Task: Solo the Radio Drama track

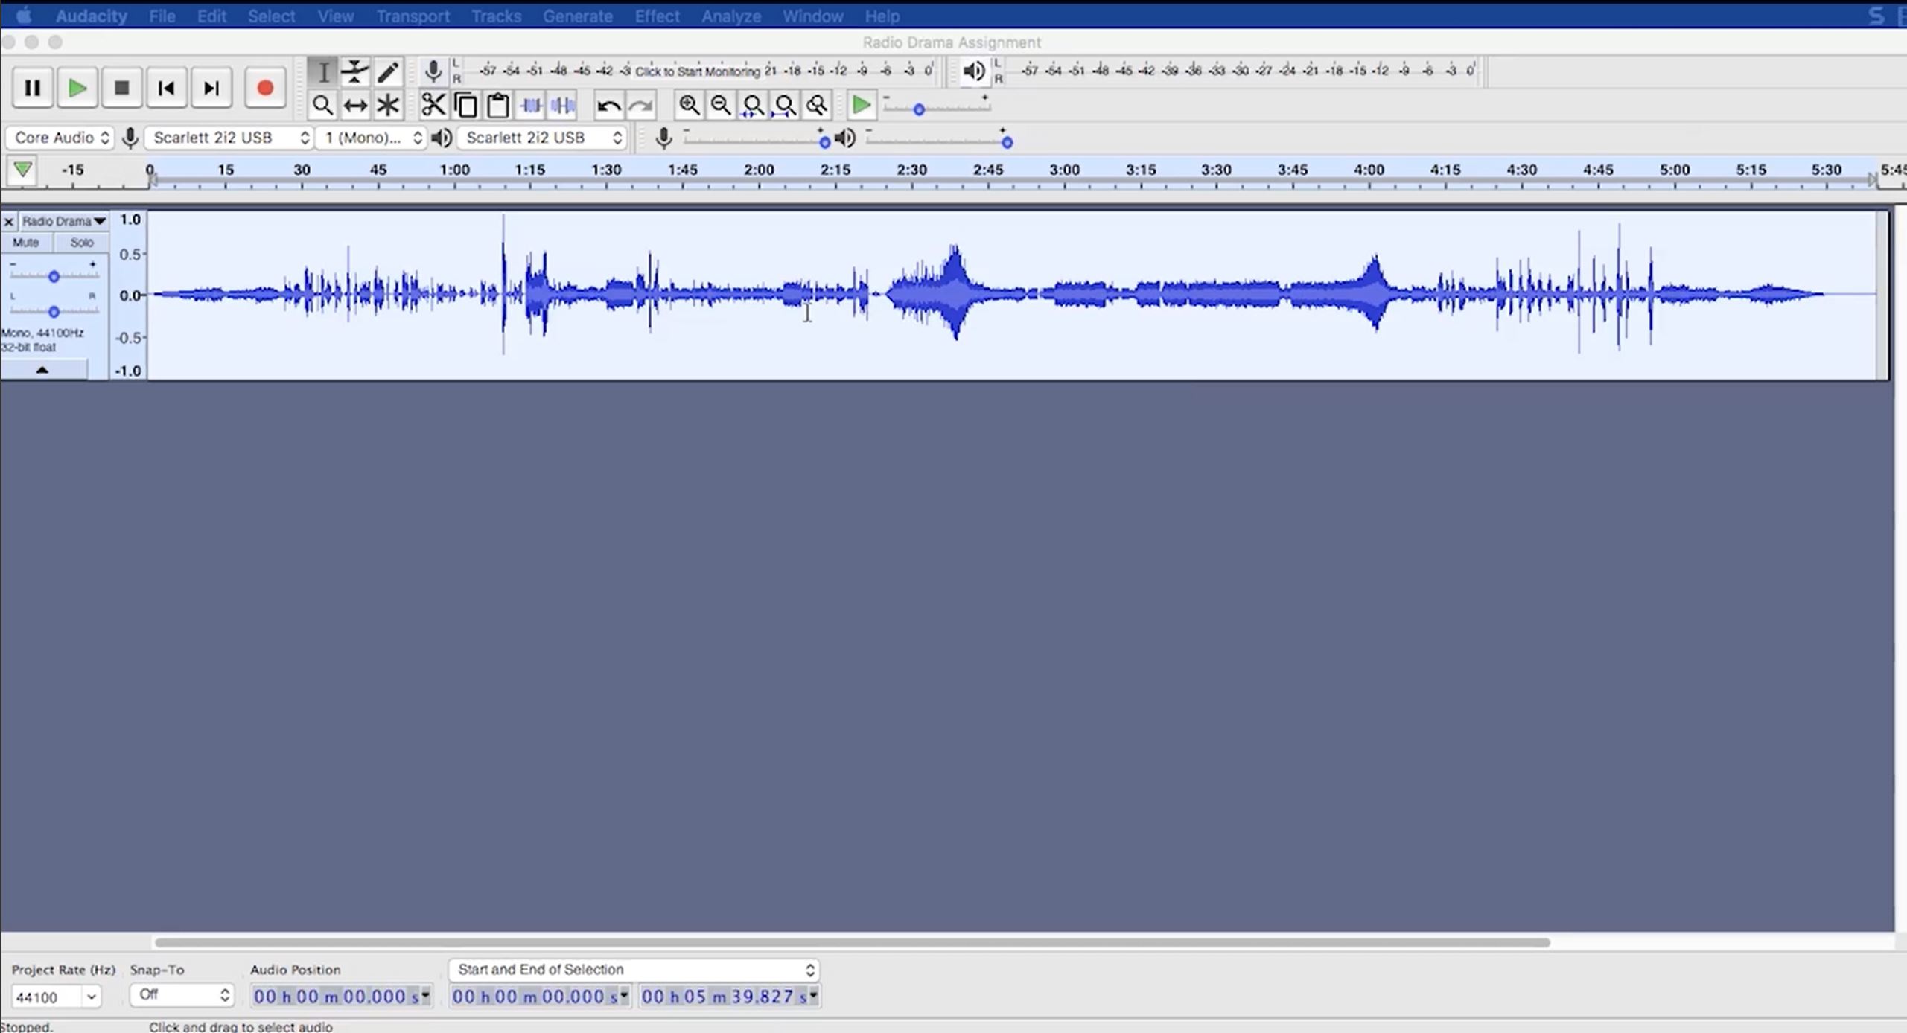Action: coord(81,243)
